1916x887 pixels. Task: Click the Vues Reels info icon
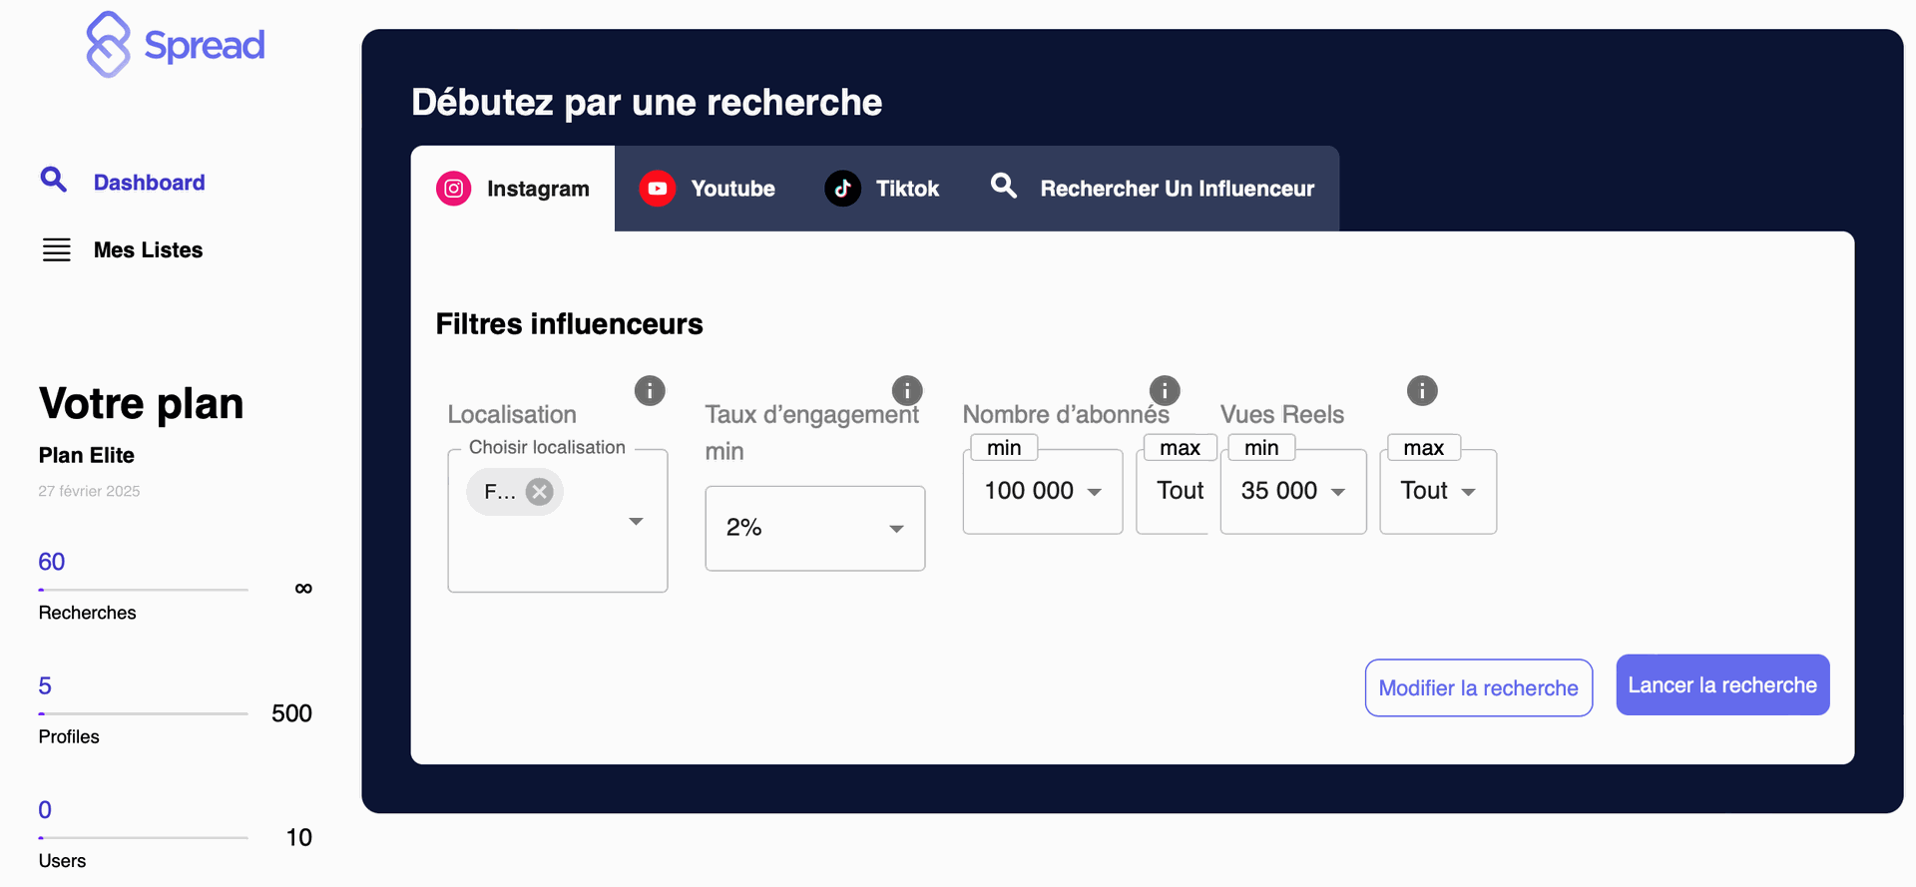pos(1422,390)
